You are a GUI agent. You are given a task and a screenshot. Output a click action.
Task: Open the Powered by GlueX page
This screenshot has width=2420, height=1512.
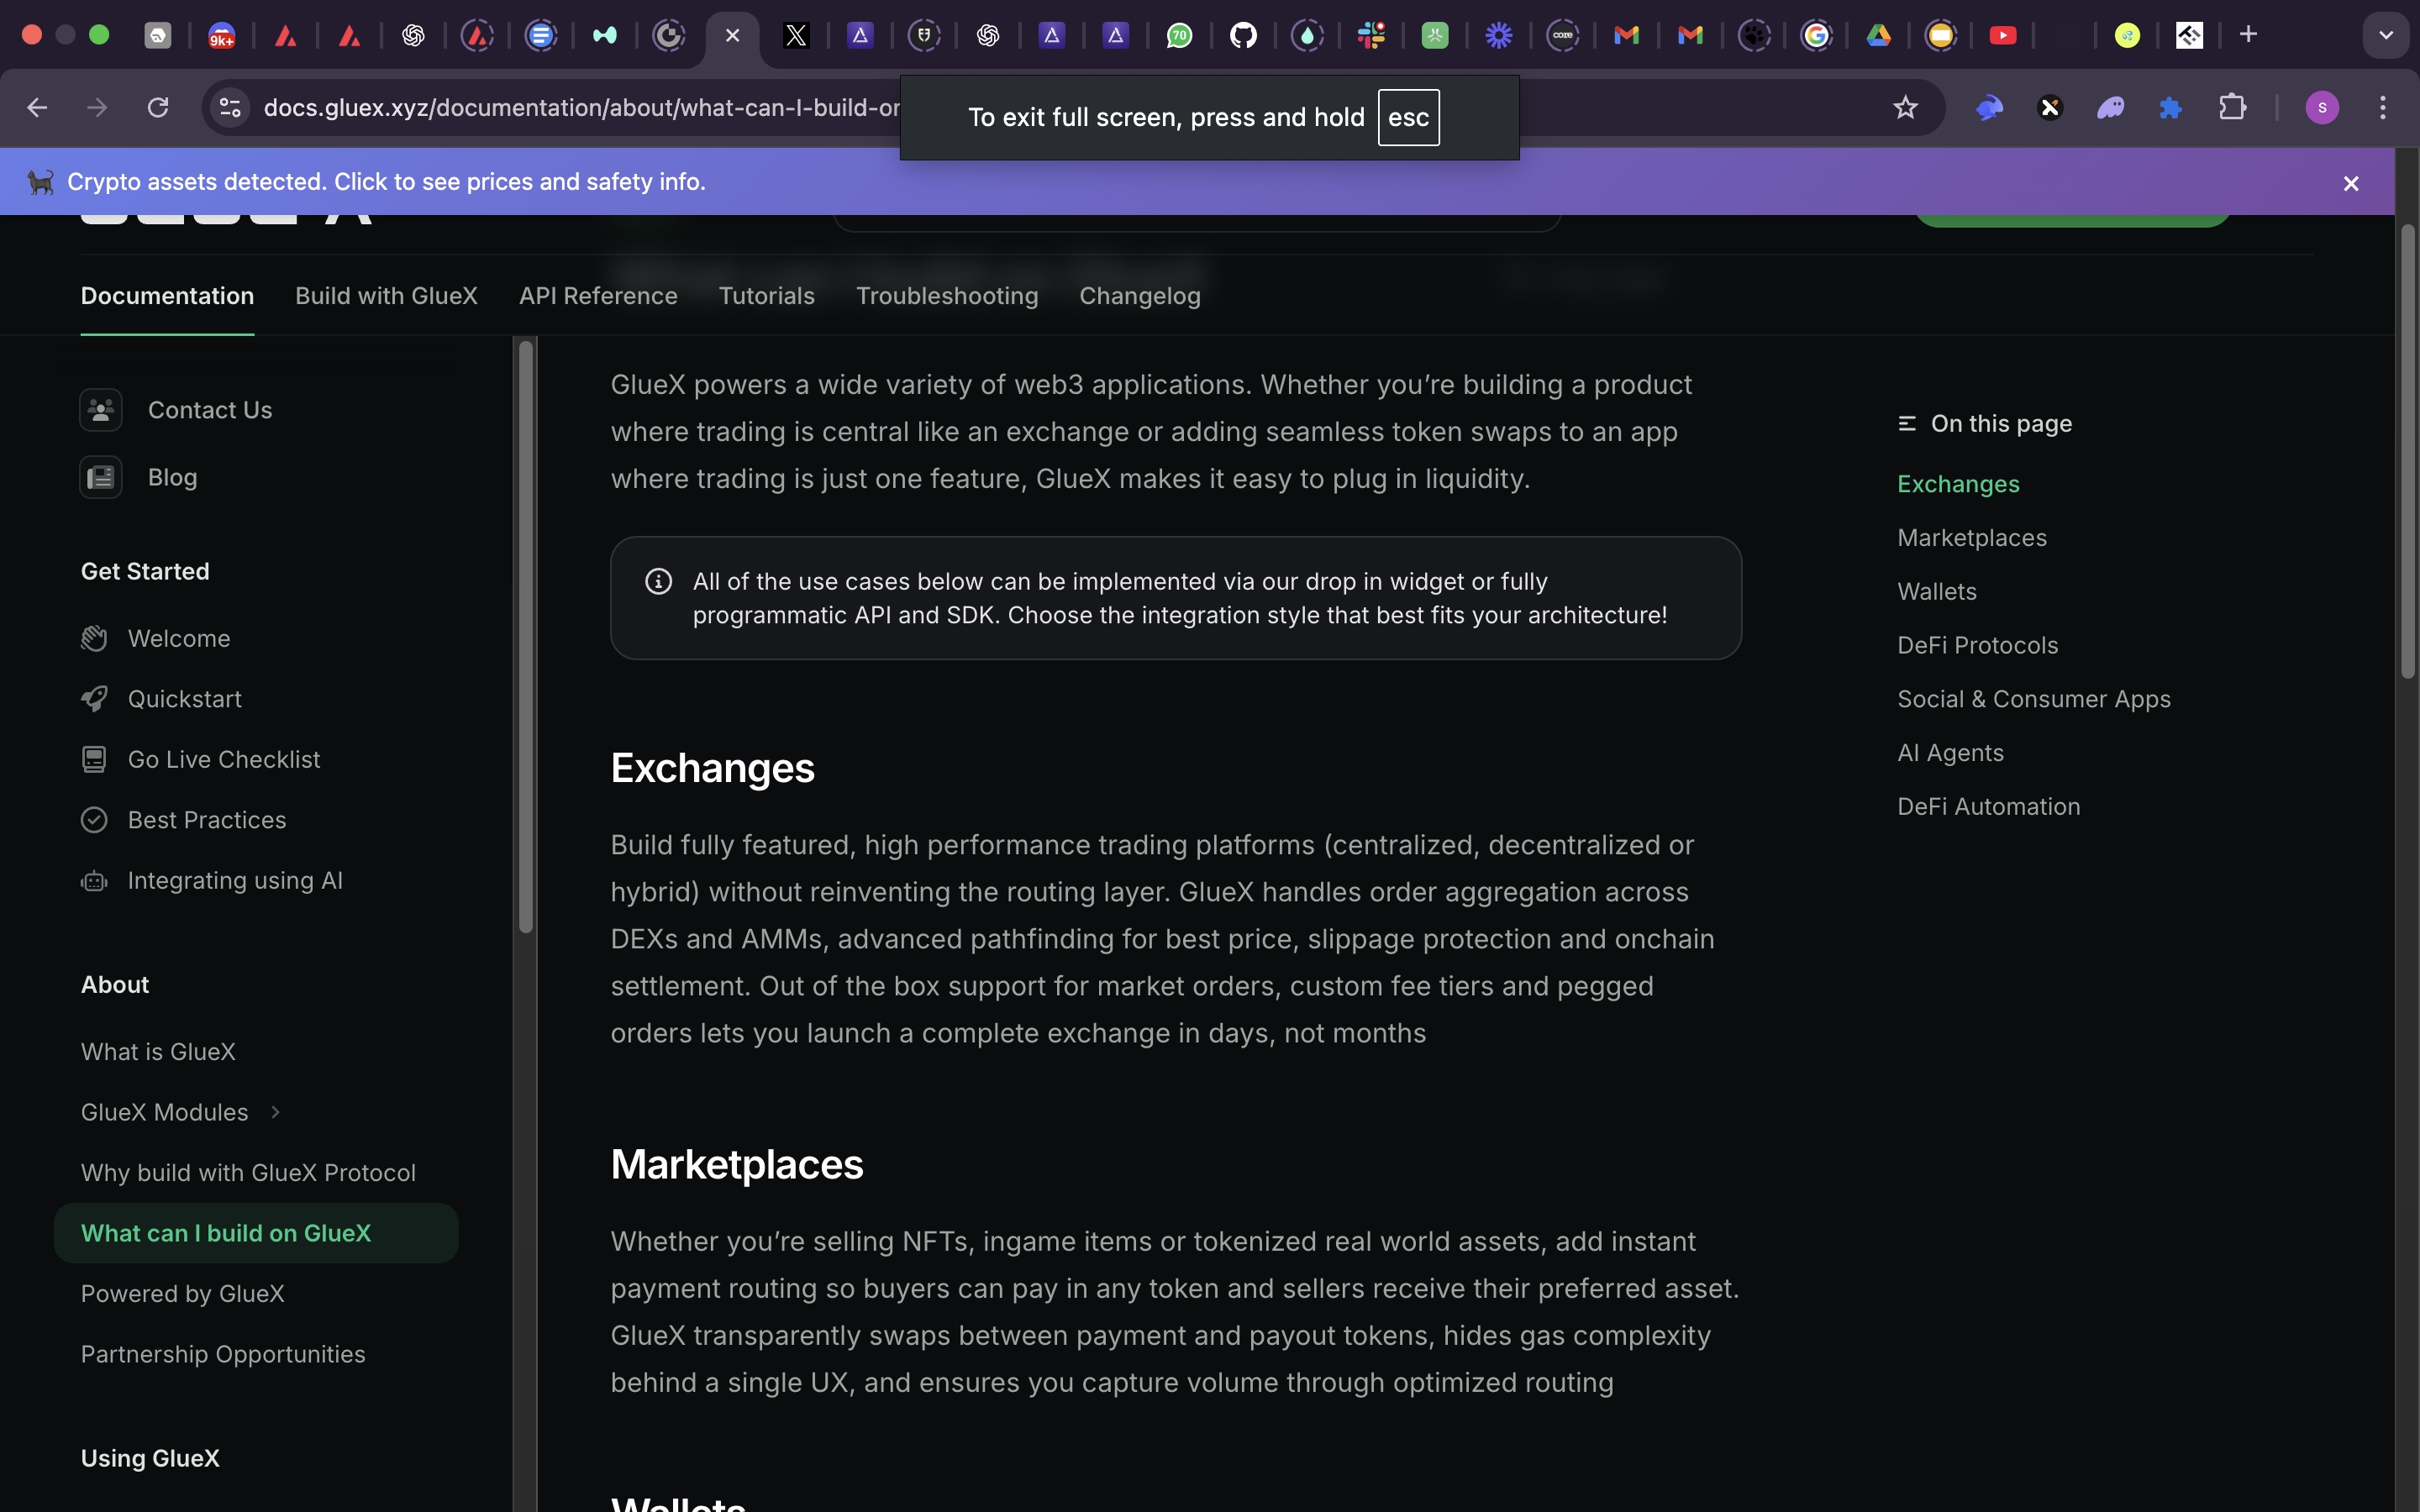[182, 1293]
